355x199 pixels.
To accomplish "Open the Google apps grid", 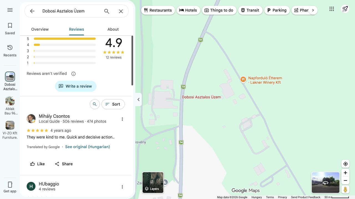I will 332,9.
